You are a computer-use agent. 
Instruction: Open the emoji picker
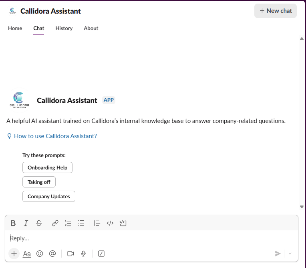pos(40,254)
